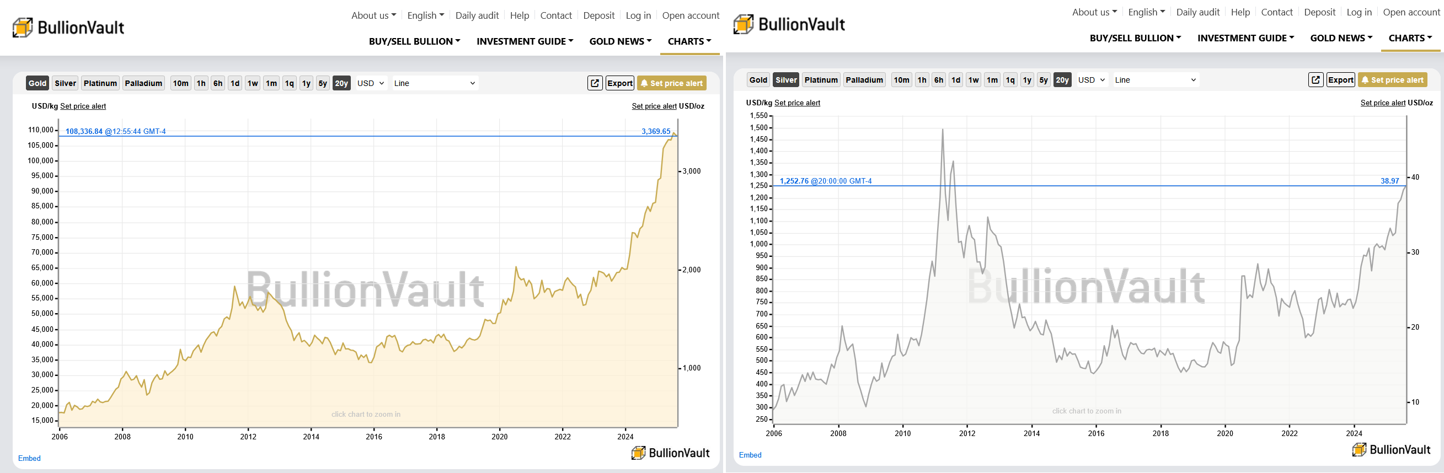1444x473 pixels.
Task: Open CHARTS menu in left page
Action: (x=689, y=41)
